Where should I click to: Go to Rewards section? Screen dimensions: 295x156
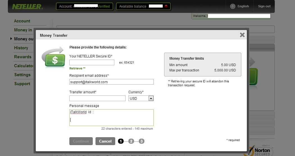pos(23,57)
